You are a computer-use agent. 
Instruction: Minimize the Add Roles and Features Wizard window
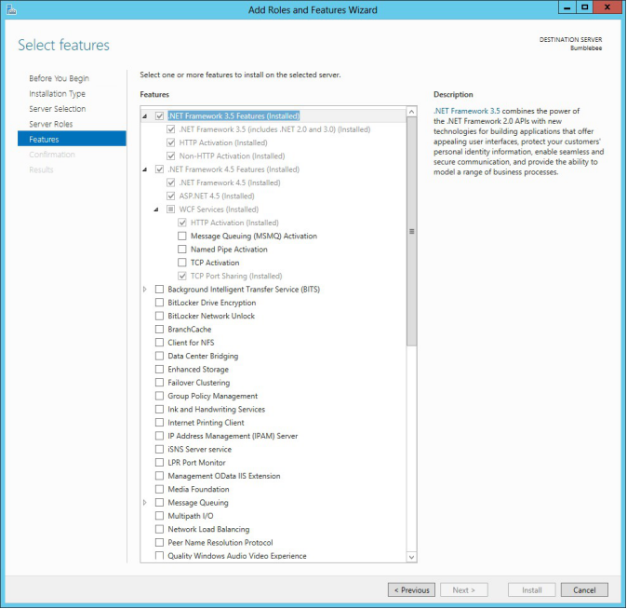(x=567, y=7)
